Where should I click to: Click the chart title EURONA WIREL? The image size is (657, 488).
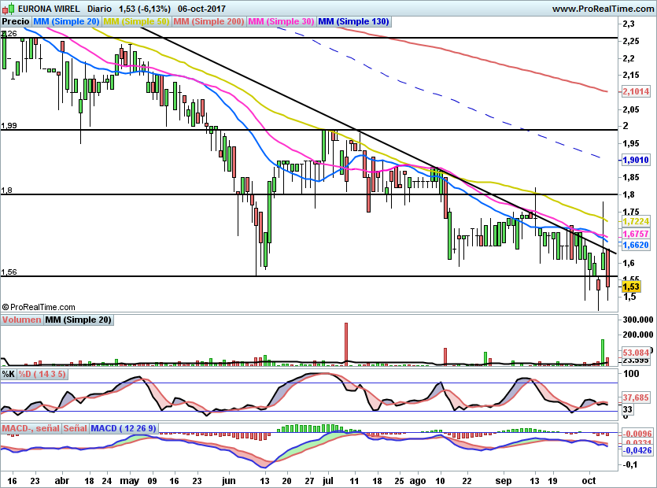coord(49,9)
